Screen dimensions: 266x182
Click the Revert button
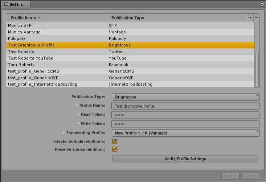point(230,176)
